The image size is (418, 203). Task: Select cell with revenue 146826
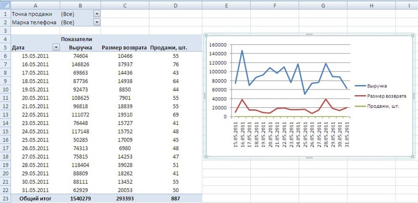click(x=80, y=64)
